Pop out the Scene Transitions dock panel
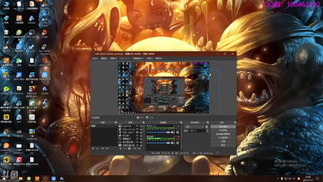 click(208, 123)
